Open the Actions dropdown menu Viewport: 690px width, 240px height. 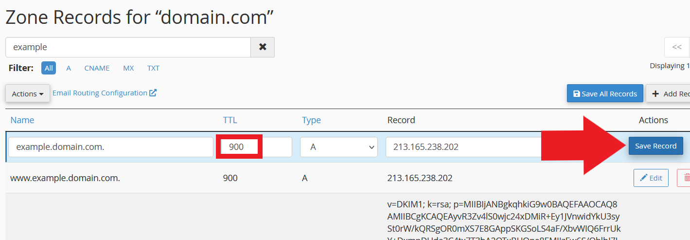point(28,93)
